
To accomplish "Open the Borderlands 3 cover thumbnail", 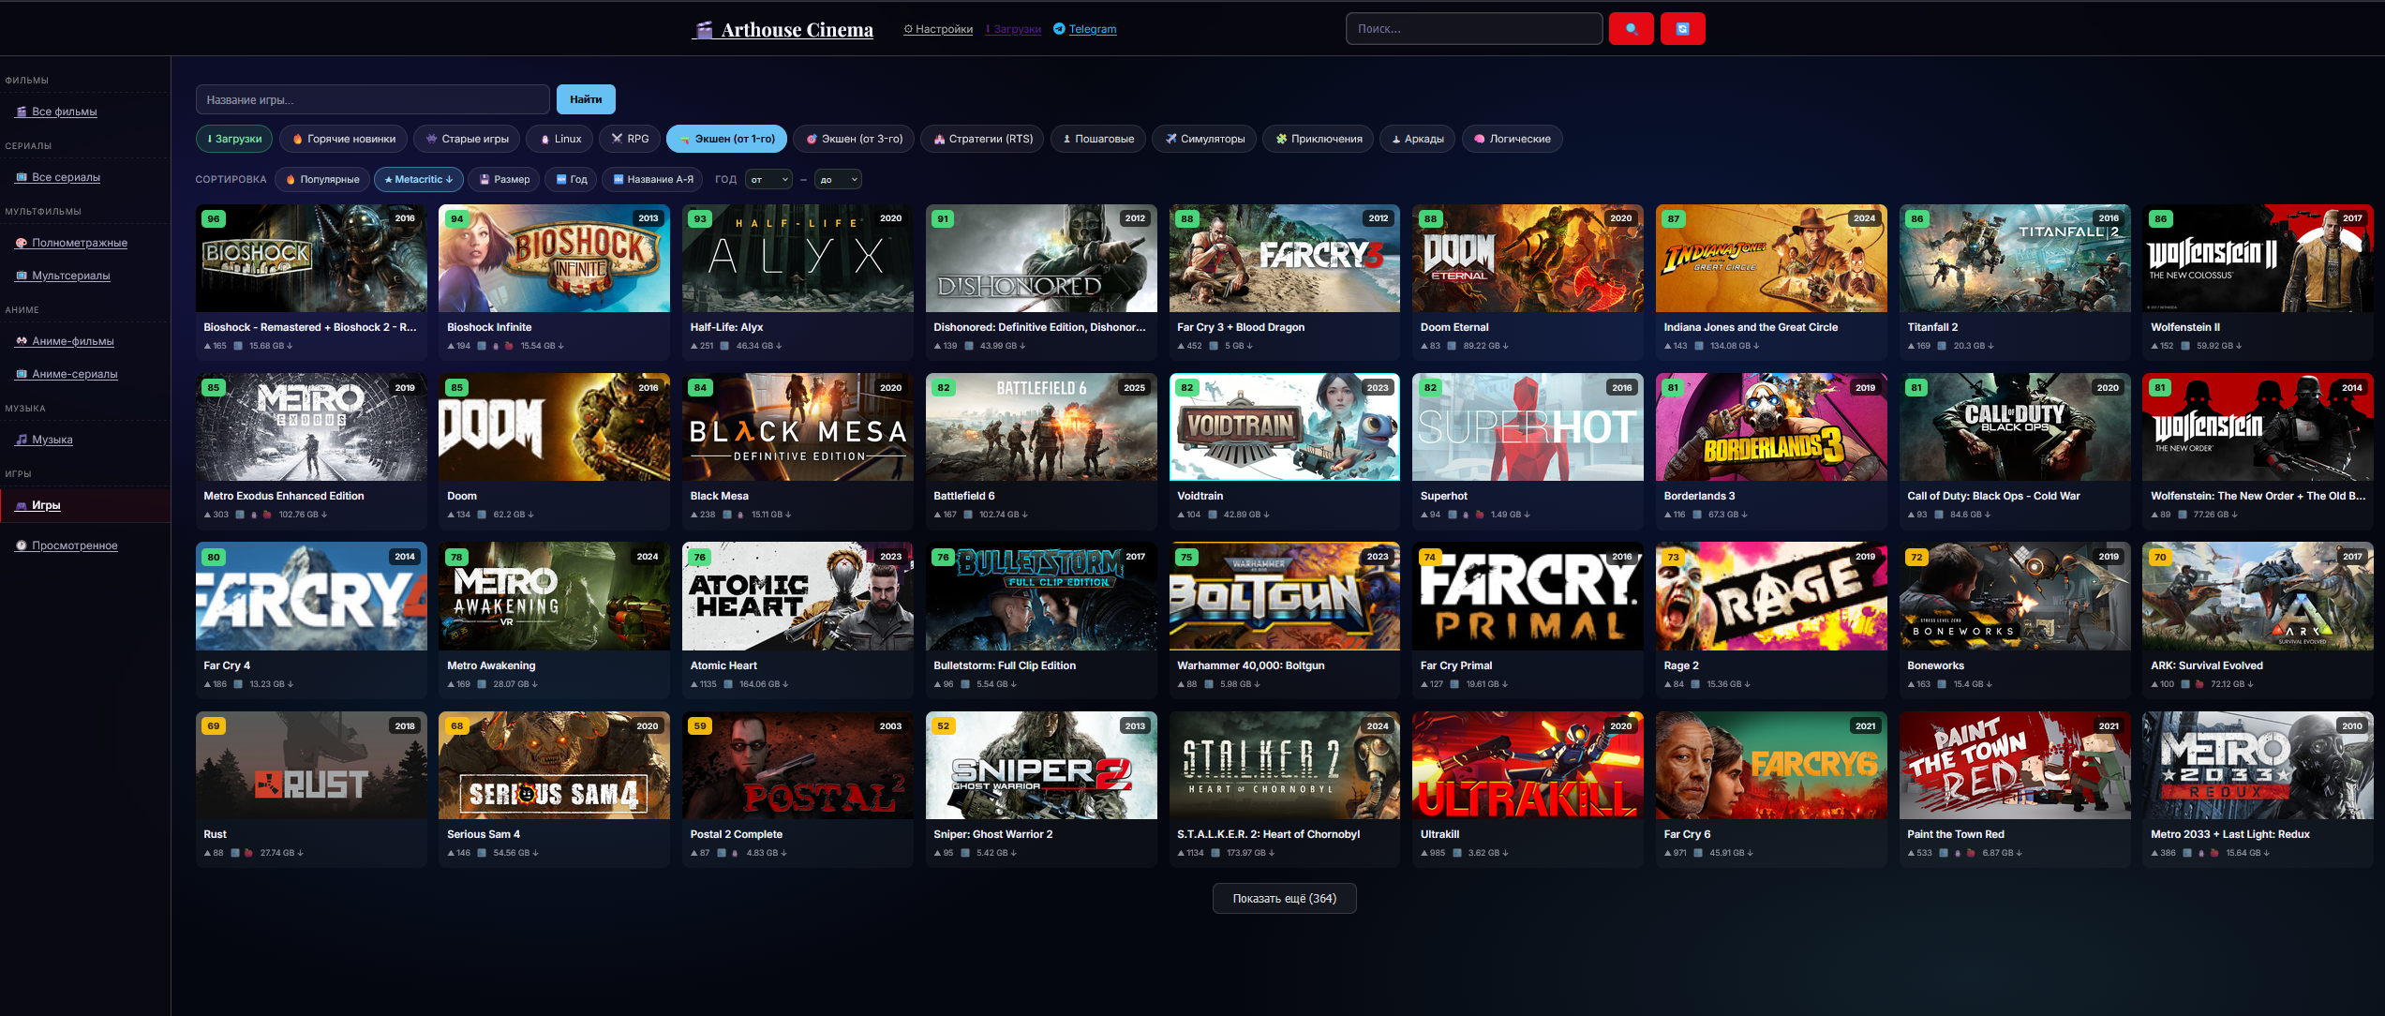I will (1771, 427).
